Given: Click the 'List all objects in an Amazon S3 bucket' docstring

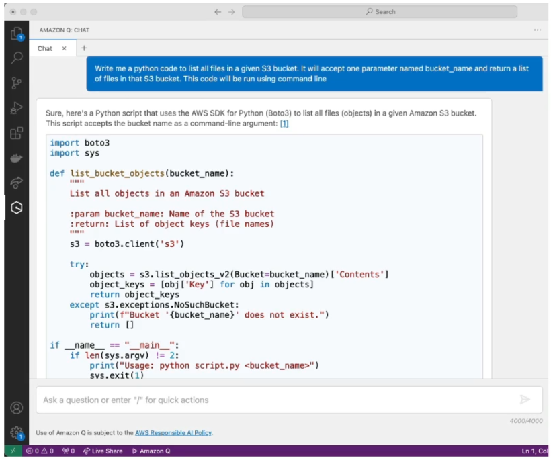Looking at the screenshot, I should 167,193.
